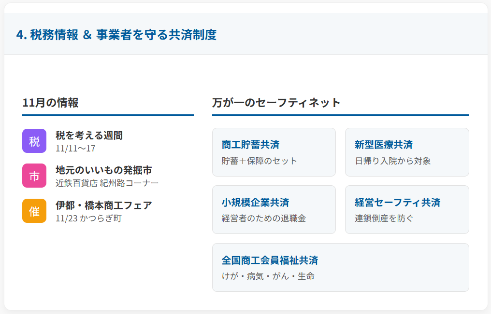Click the 地元のいいもの発掘市 title
Viewport: 491px width, 314px height.
tap(103, 170)
